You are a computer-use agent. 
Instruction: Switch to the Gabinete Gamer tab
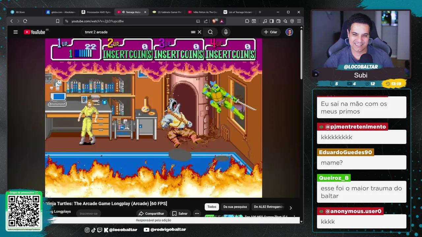pyautogui.click(x=167, y=12)
